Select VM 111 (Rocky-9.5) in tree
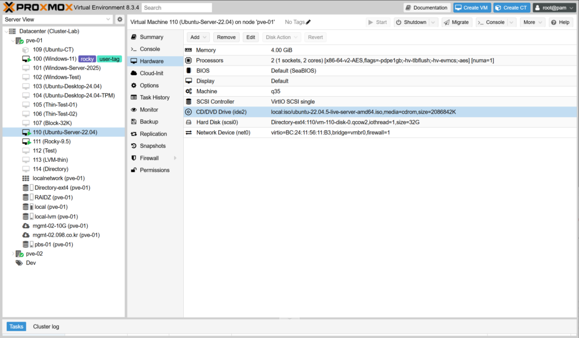The height and width of the screenshot is (338, 579). pyautogui.click(x=51, y=141)
